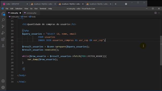Viewport: 162px width, 91px height.
Task: Open the View menu
Action: pyautogui.click(x=26, y=9)
